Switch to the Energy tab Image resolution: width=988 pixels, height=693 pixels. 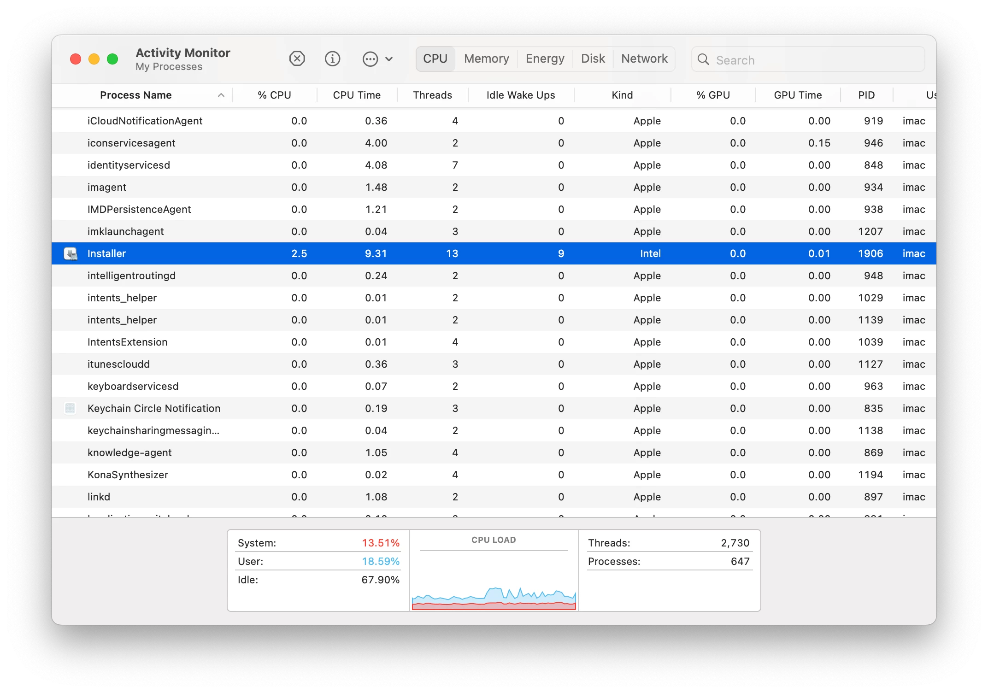(545, 59)
